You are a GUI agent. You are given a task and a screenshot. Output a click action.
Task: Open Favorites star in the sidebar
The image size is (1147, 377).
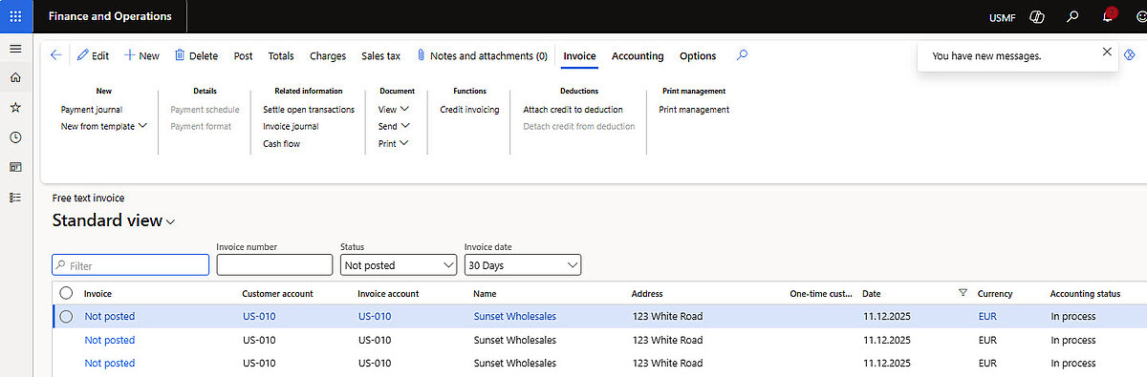(x=15, y=108)
